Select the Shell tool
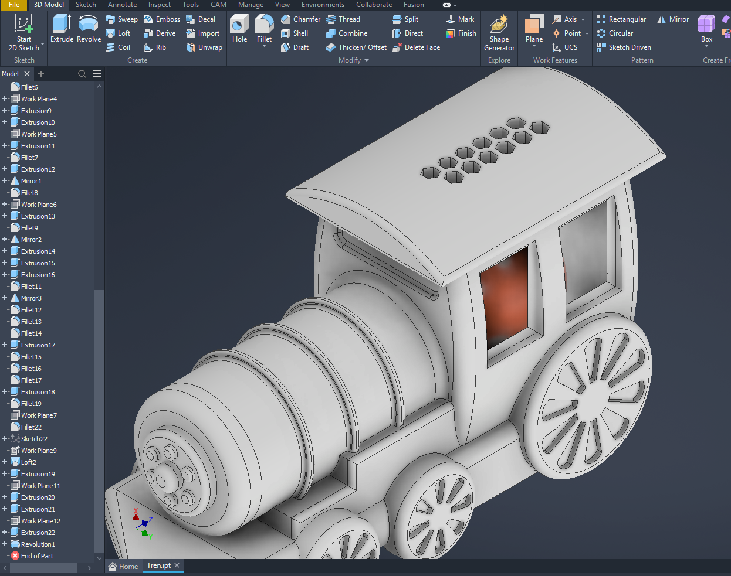 [x=297, y=33]
